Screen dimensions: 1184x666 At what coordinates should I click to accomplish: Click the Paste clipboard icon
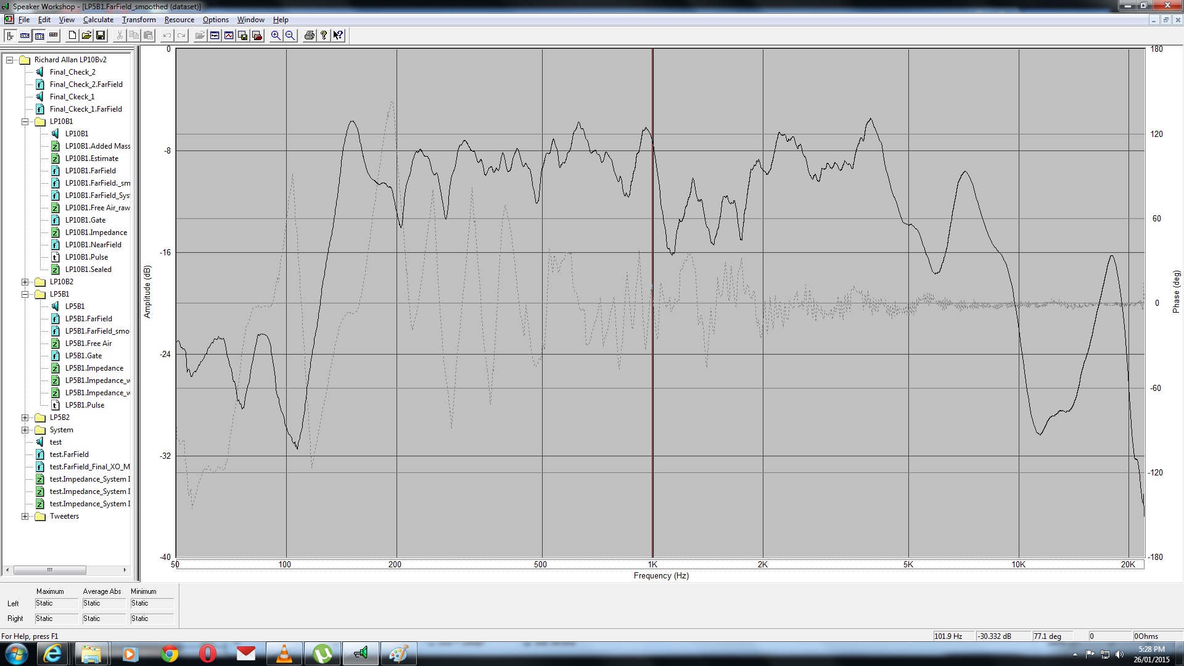coord(148,35)
